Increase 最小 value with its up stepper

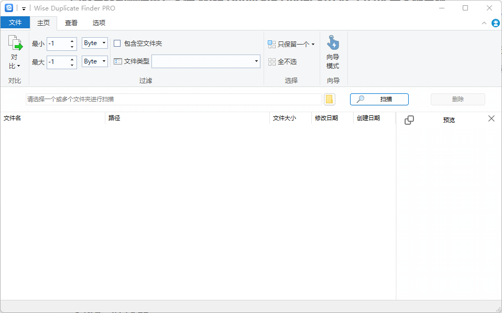click(71, 41)
